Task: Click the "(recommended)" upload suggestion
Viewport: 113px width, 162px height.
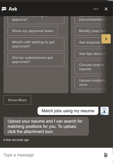Action: [x=91, y=20]
